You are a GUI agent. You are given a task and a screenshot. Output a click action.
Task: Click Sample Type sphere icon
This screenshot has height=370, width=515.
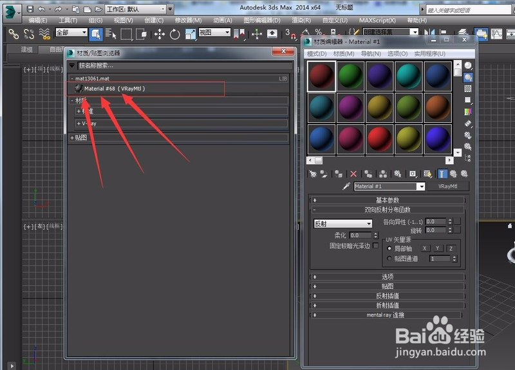pyautogui.click(x=468, y=66)
